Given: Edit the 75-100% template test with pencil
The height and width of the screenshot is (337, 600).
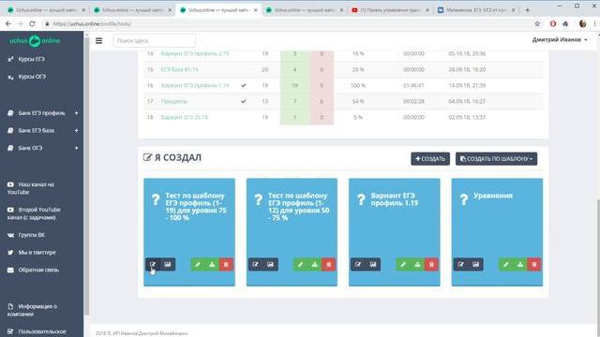Looking at the screenshot, I should 198,264.
